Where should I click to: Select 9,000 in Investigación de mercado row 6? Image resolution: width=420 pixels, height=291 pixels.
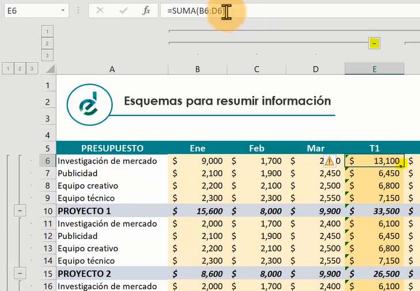click(198, 161)
